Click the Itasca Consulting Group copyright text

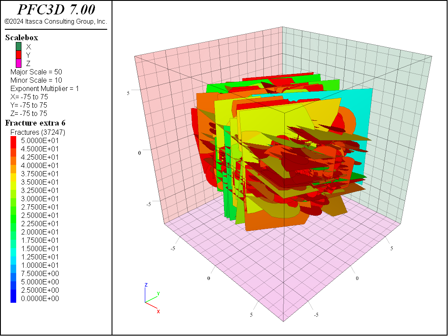coord(56,21)
